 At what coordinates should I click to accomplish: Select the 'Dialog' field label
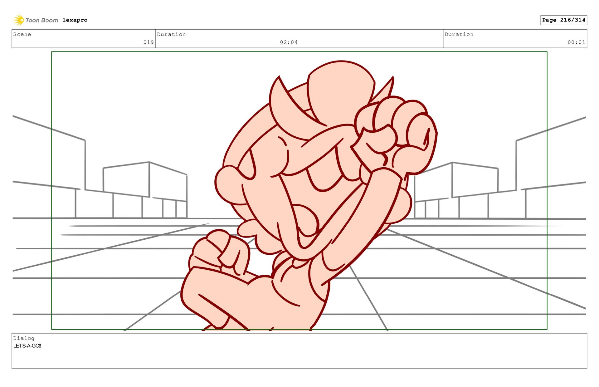pyautogui.click(x=24, y=338)
